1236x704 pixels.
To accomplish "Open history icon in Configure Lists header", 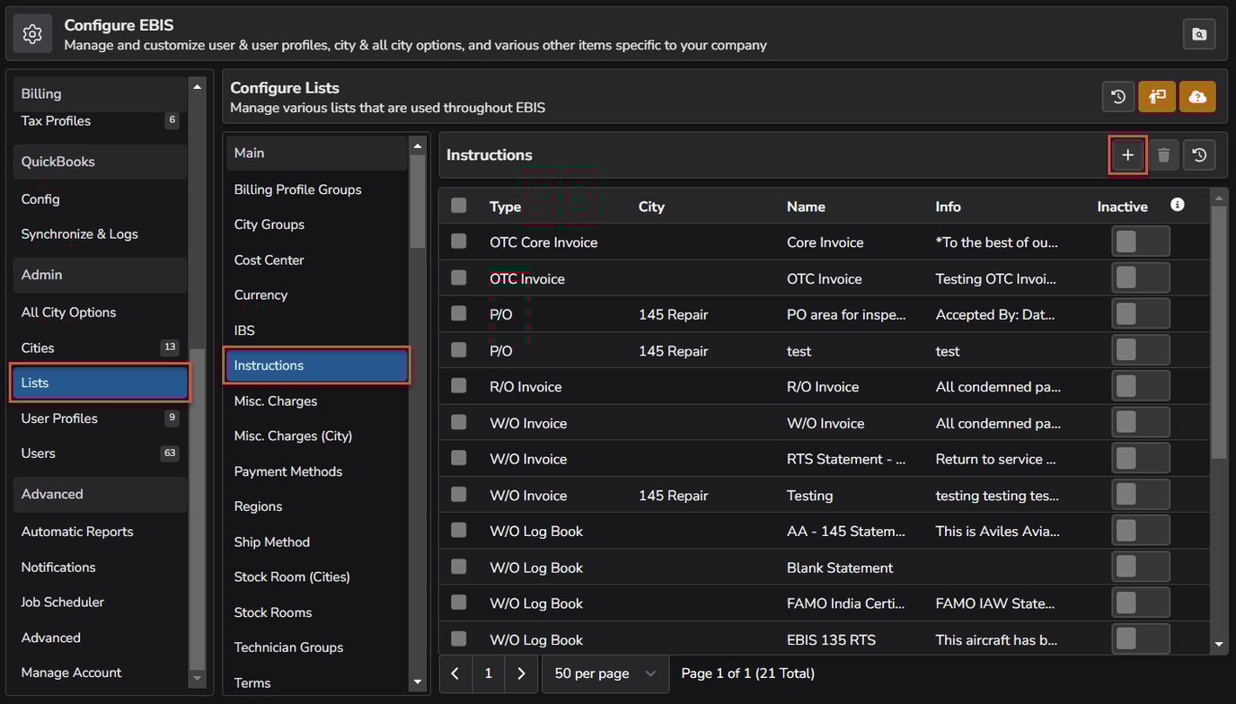I will pos(1118,97).
